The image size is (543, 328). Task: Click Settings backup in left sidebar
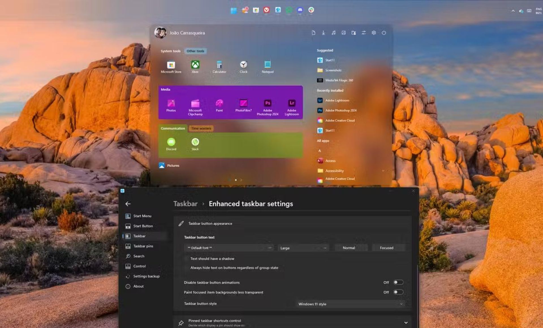(146, 276)
